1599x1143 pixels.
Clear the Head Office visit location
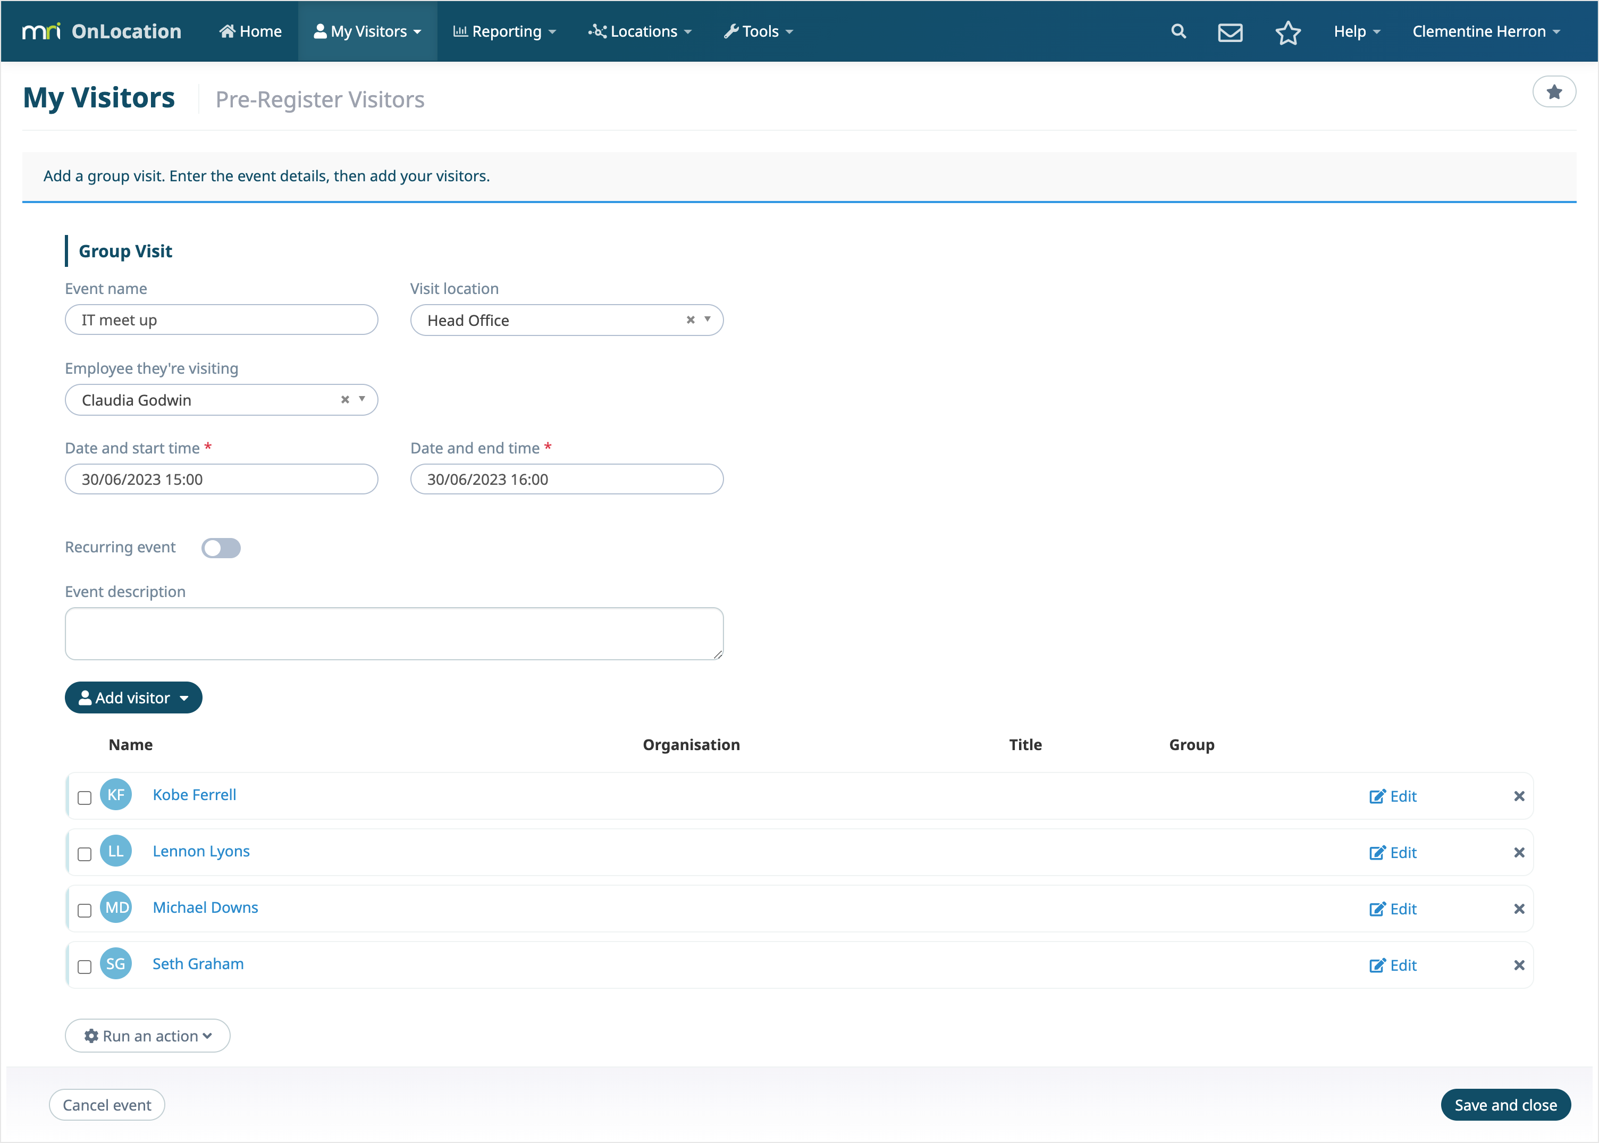click(x=691, y=320)
